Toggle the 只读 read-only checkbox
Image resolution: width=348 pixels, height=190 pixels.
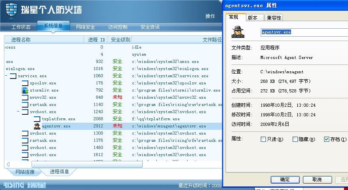(263, 139)
